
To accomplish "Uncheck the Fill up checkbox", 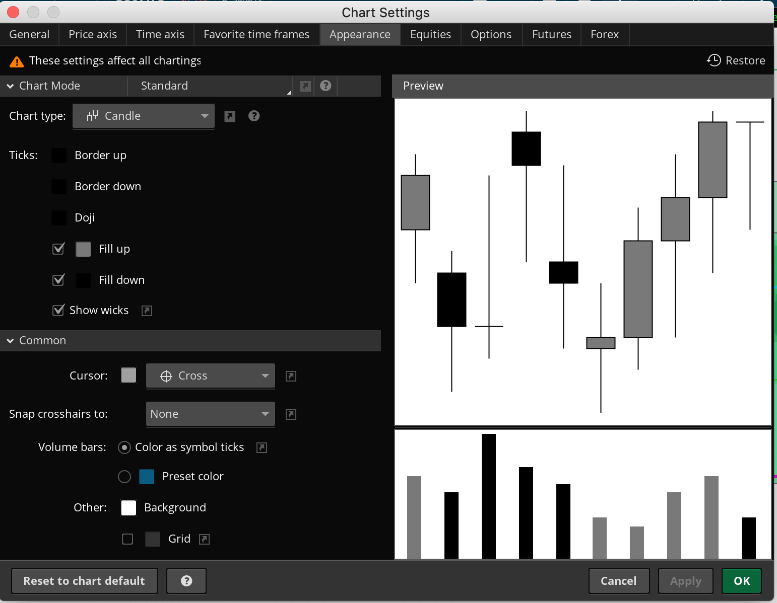I will [x=59, y=249].
